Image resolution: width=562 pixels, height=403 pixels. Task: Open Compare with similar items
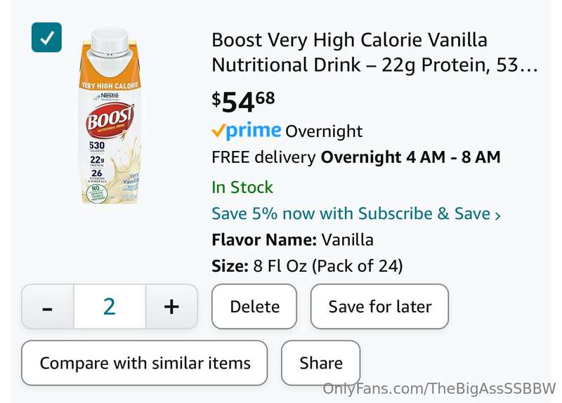145,363
